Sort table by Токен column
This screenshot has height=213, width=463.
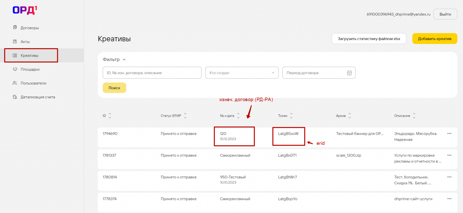[291, 116]
